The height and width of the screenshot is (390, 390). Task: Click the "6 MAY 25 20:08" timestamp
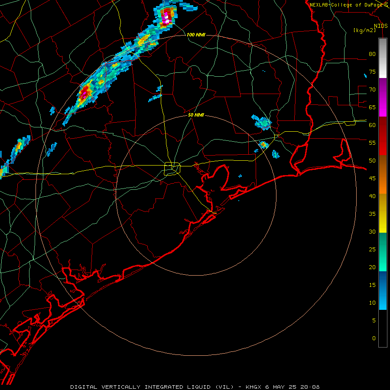click(292, 387)
